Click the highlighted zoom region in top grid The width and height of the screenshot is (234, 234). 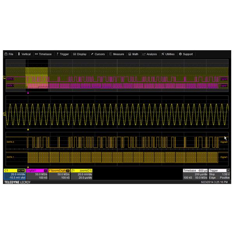pyautogui.click(x=37, y=75)
